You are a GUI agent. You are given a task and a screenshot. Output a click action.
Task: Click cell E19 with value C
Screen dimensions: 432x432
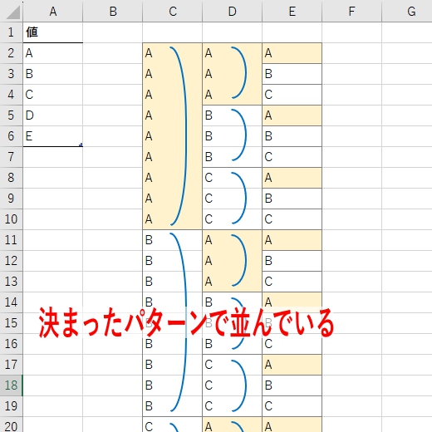point(292,406)
